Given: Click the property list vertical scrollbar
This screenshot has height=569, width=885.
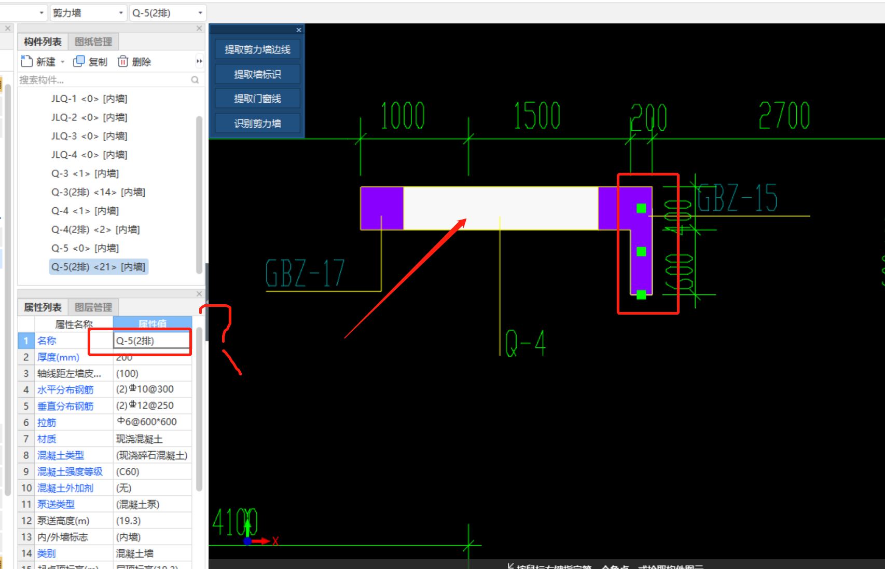Looking at the screenshot, I should tap(199, 409).
